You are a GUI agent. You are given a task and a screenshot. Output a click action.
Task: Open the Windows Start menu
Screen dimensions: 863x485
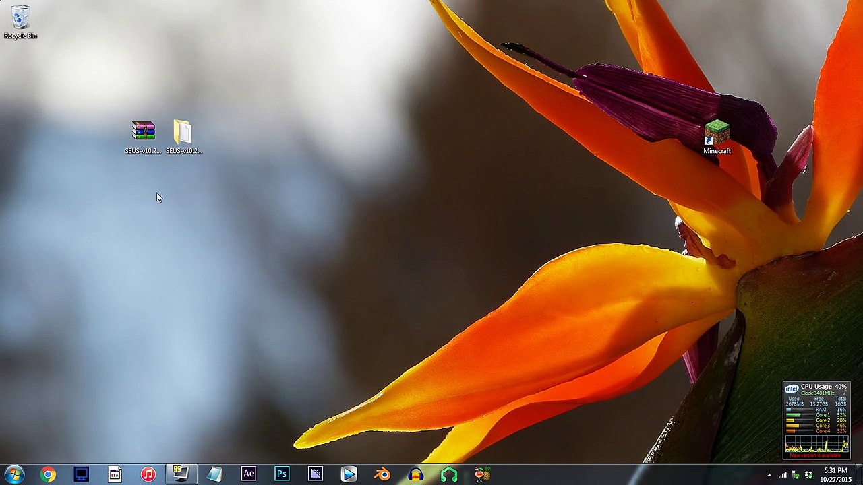tap(14, 474)
